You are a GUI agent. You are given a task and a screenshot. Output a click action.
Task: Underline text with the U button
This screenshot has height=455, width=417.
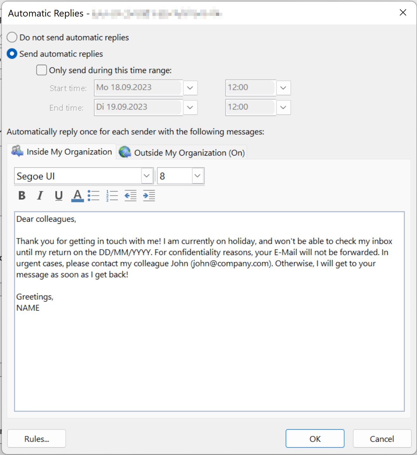point(58,196)
